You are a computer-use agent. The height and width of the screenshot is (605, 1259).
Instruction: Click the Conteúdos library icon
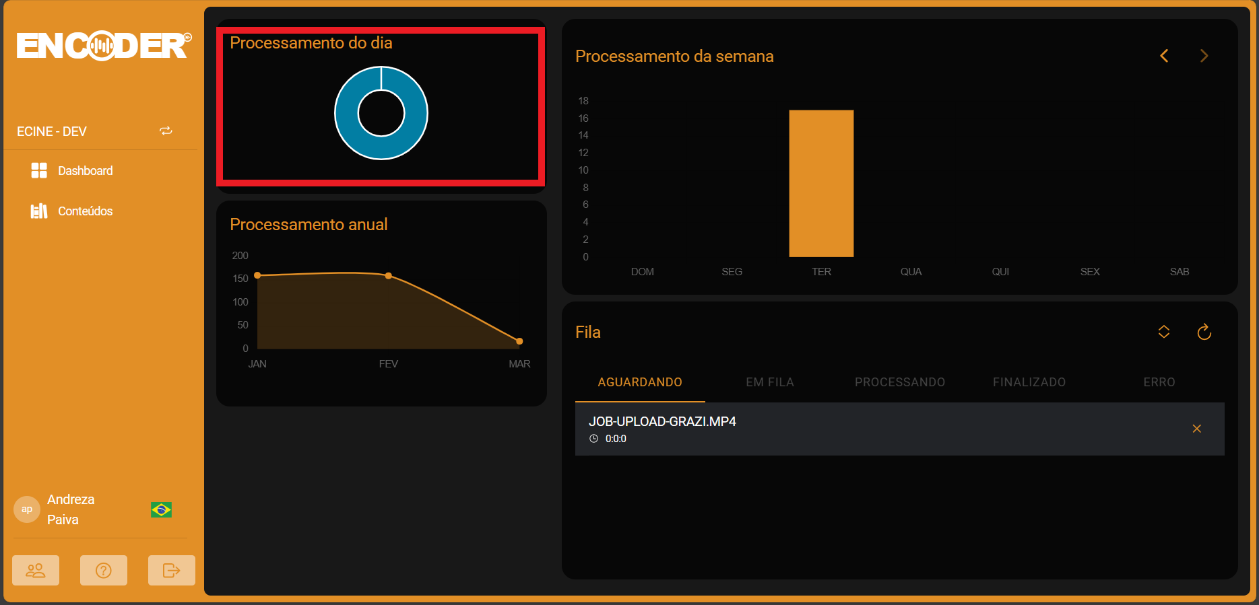tap(39, 211)
